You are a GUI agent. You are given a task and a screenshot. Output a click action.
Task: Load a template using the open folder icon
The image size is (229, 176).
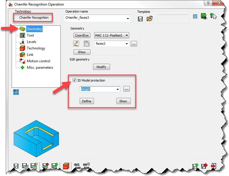click(150, 19)
